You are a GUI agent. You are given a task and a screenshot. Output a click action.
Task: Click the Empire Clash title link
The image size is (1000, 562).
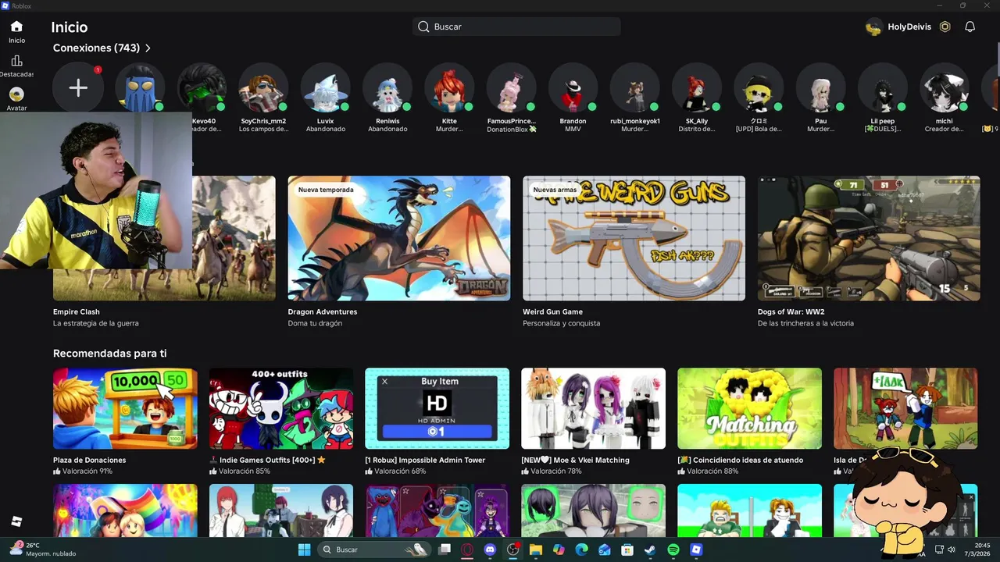click(77, 311)
